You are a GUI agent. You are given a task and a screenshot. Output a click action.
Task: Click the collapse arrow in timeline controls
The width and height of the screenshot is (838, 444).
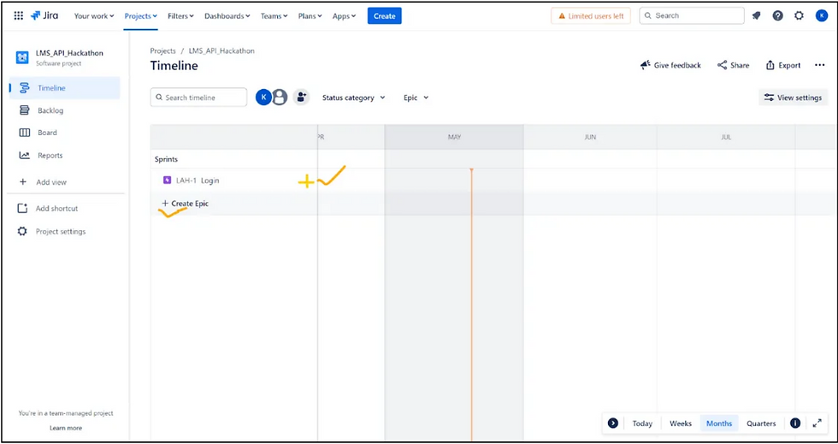coord(613,423)
